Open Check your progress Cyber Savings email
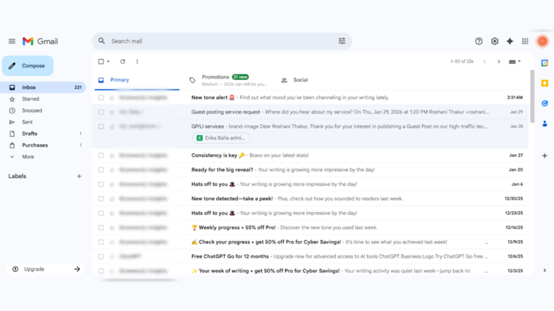 point(311,242)
